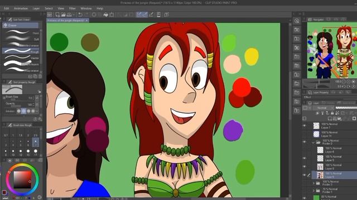The width and height of the screenshot is (357, 200).
Task: Collapse the Folder 2 layer folder arrow
Action: pyautogui.click(x=313, y=143)
